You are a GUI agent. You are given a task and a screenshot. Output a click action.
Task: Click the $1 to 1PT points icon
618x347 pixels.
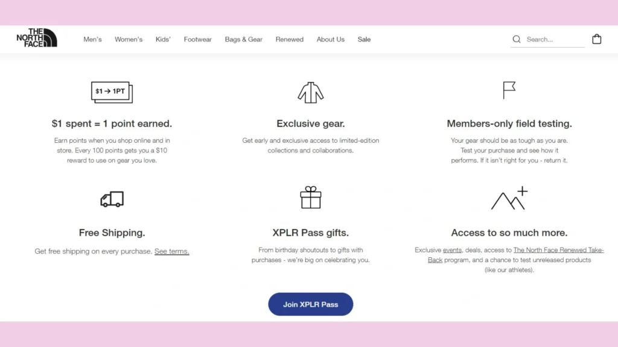(x=112, y=92)
